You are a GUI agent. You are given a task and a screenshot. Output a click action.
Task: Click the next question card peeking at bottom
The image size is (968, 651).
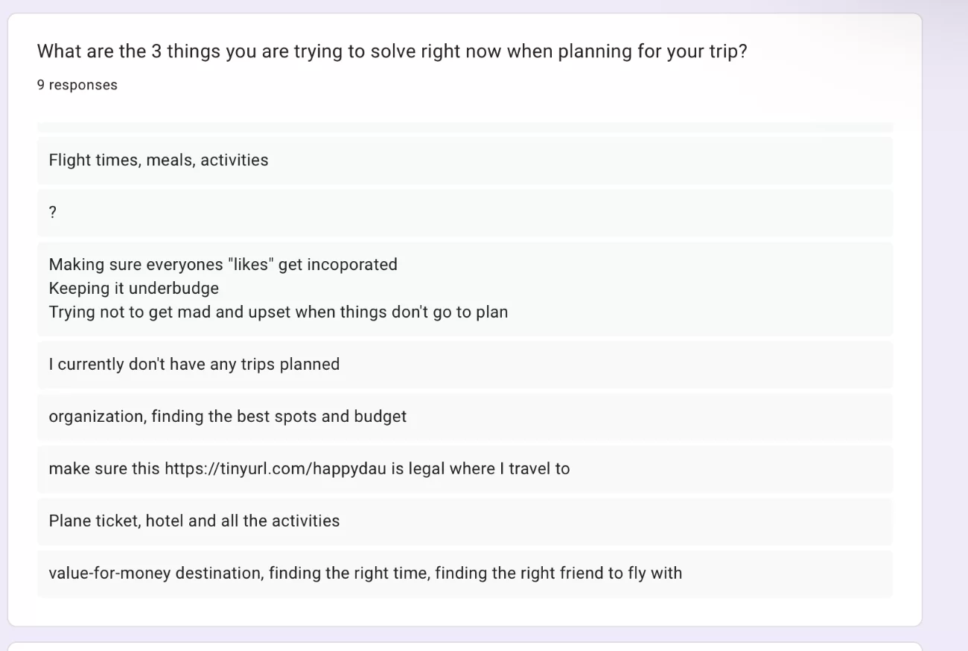point(465,647)
